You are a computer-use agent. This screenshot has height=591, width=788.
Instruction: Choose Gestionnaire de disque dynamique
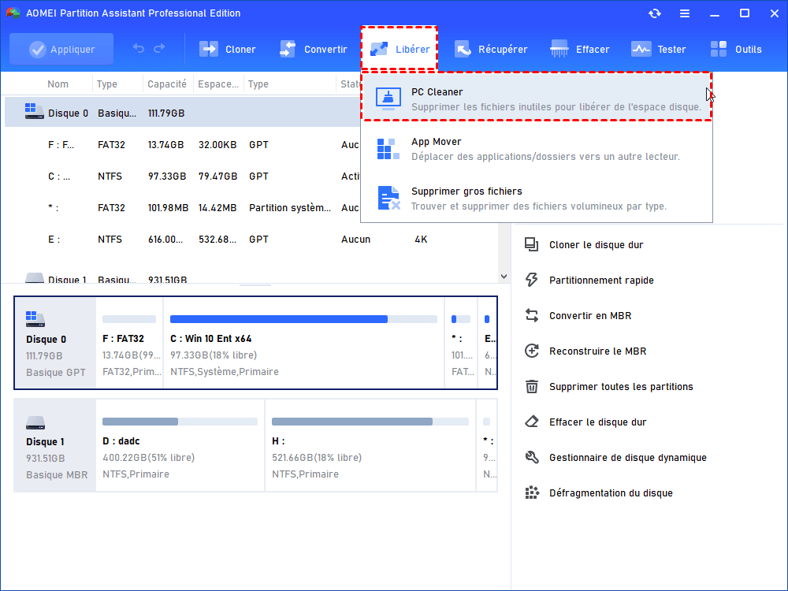628,458
